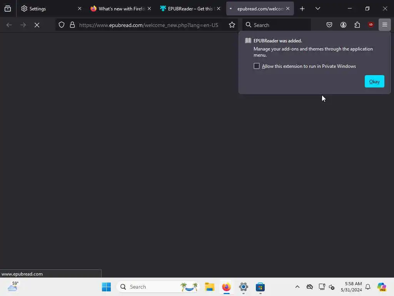Screen dimensions: 394x296
Task: Open File Explorer from taskbar
Action: 210,287
